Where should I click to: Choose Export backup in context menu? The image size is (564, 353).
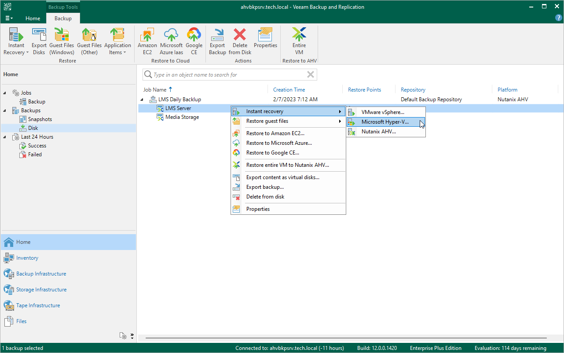[288, 187]
